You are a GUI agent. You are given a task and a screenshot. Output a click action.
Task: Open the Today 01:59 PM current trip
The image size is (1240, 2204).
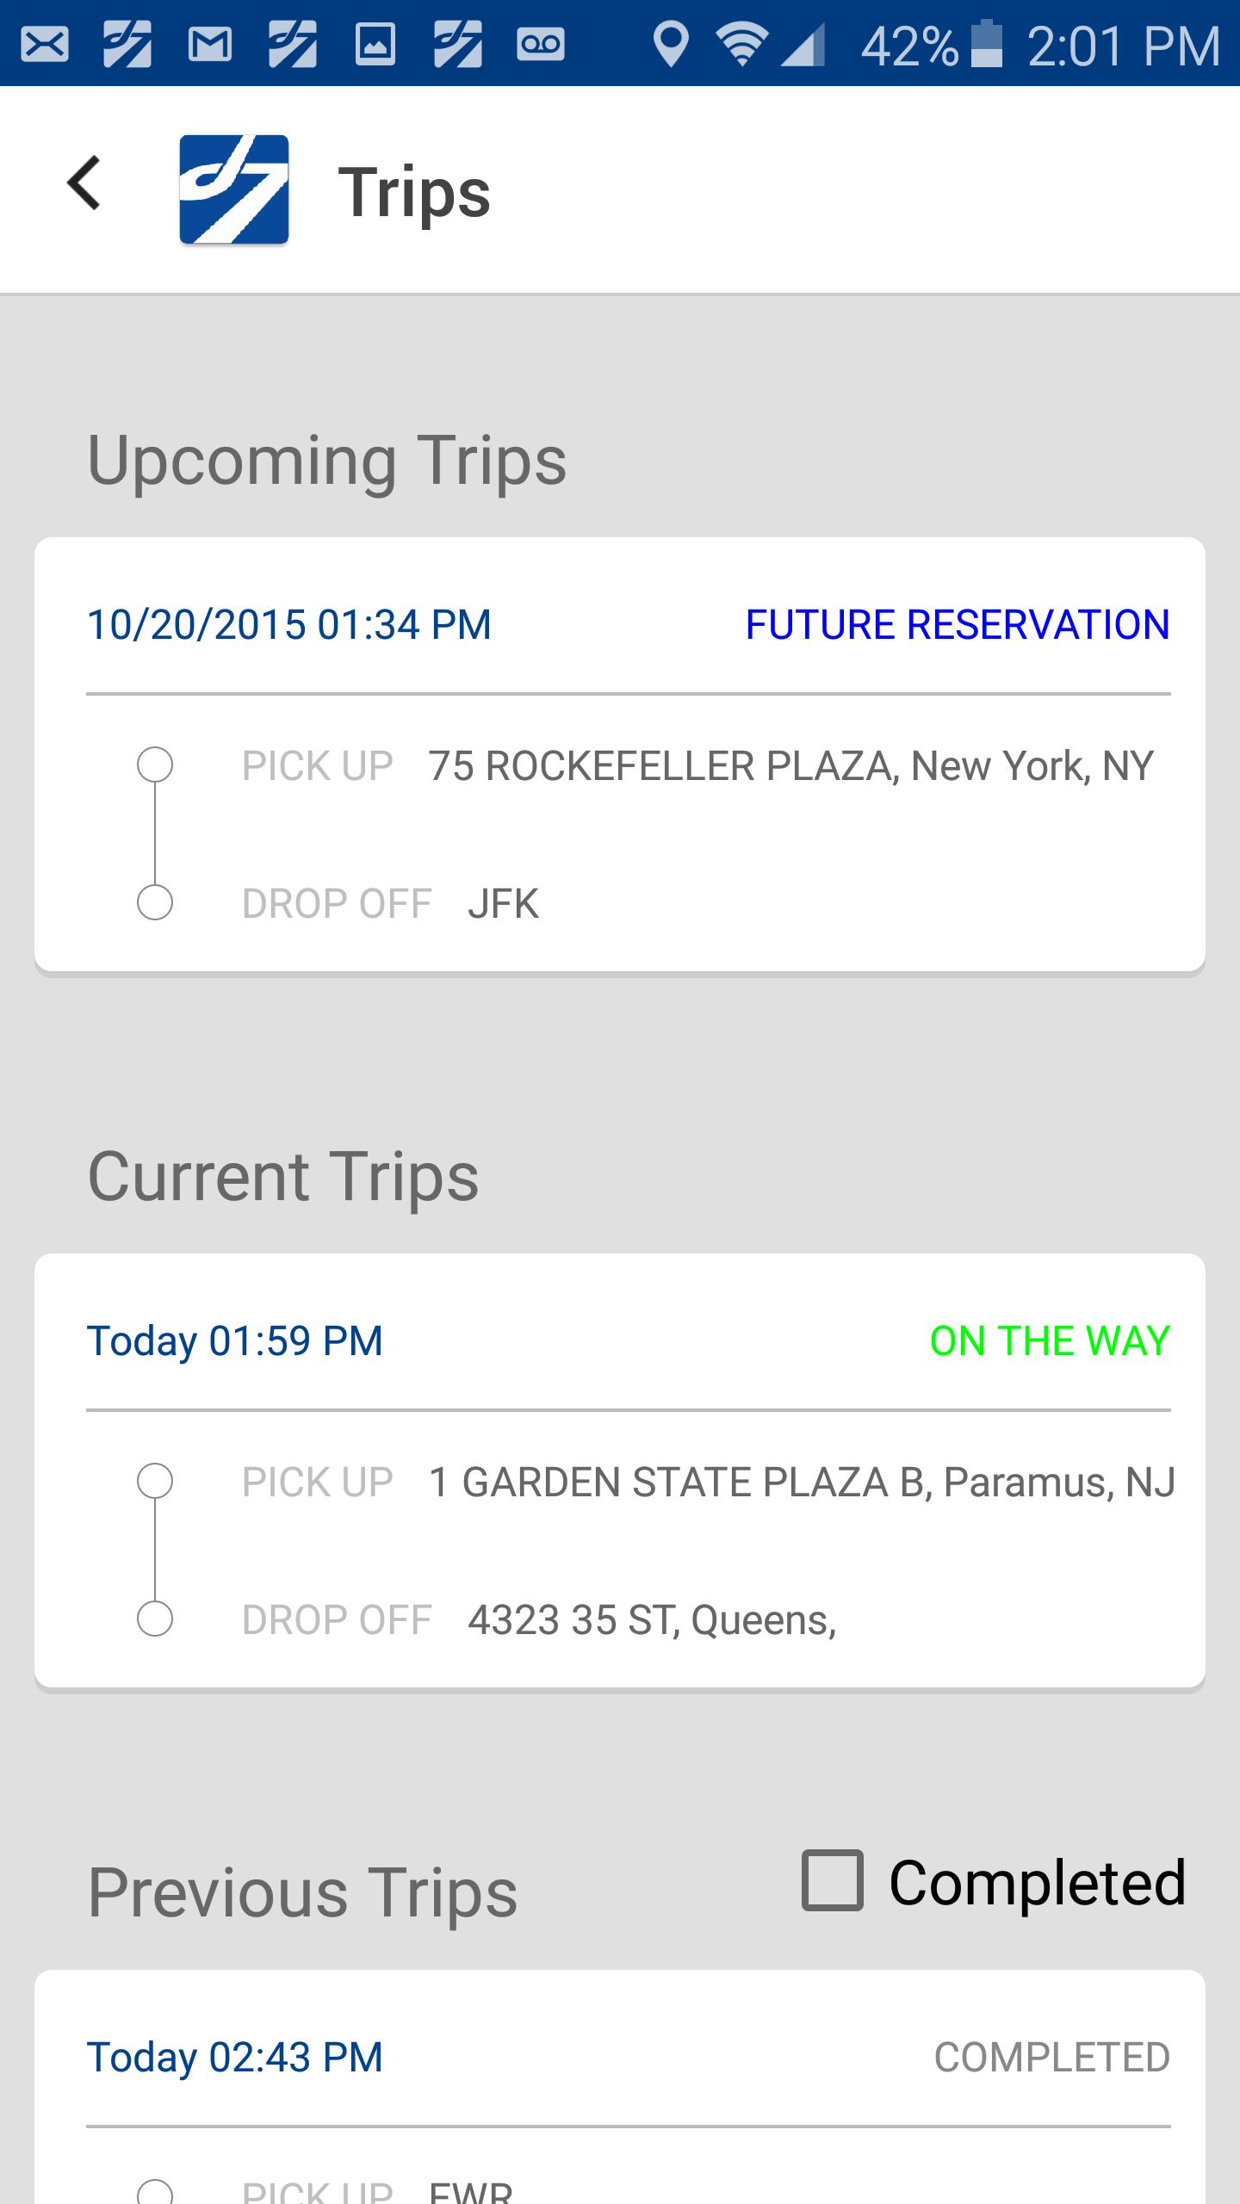[x=620, y=1471]
